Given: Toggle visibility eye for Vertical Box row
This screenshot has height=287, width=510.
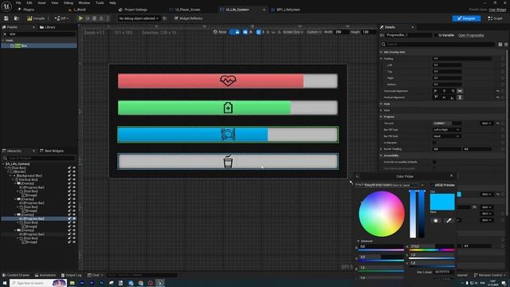Looking at the screenshot, I should coord(74,179).
